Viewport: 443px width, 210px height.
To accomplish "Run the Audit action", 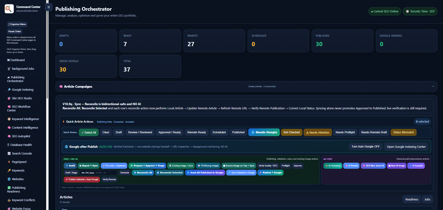I will 70,166.
